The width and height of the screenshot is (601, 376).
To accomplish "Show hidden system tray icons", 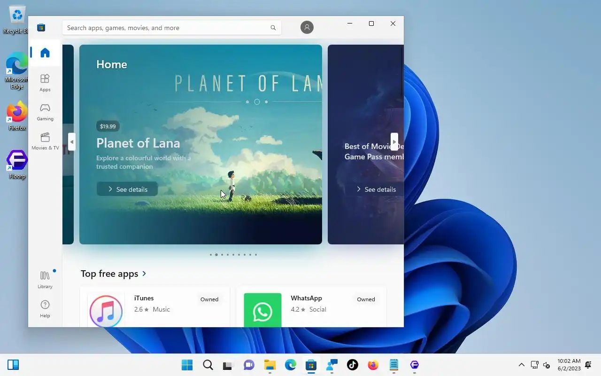I will tap(521, 365).
